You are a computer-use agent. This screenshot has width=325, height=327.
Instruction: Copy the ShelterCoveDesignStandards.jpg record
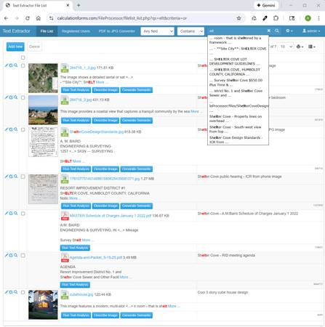(11, 129)
